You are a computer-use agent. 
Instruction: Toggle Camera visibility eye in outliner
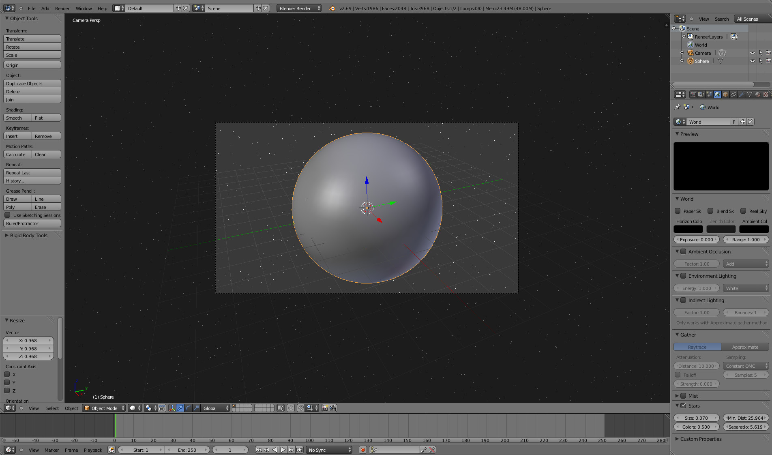[x=753, y=53]
